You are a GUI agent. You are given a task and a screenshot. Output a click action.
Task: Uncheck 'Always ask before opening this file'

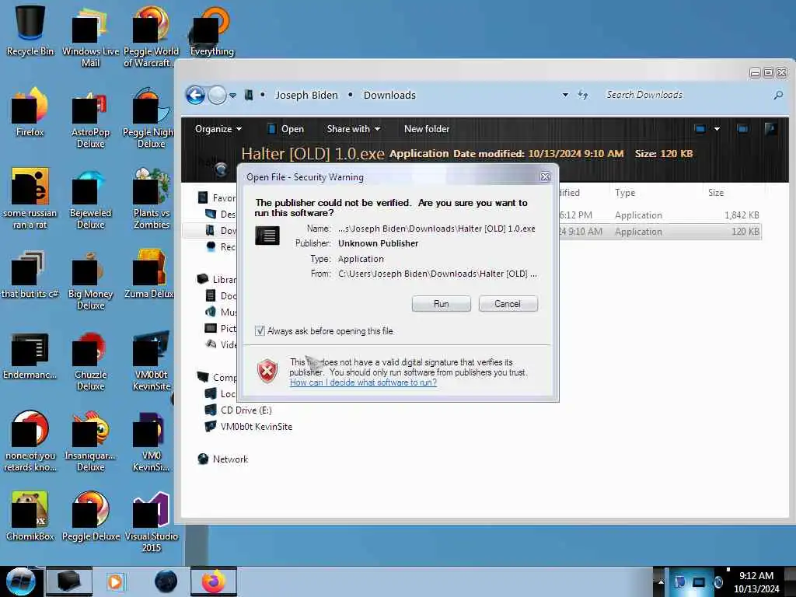(260, 331)
